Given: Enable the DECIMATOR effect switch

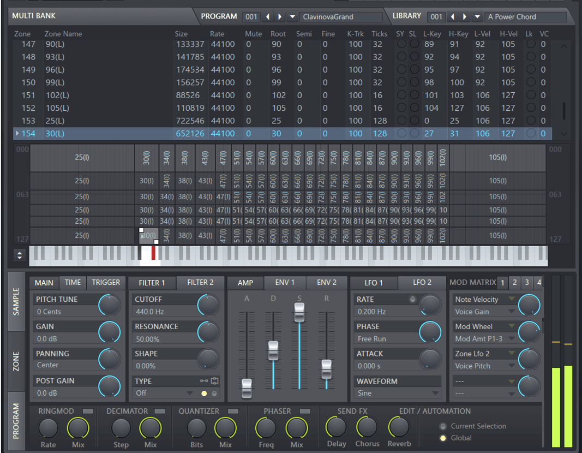Looking at the screenshot, I should coord(160,411).
